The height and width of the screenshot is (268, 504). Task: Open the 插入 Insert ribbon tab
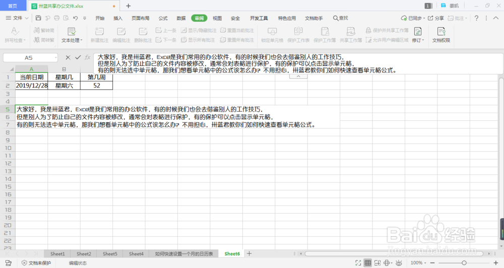click(118, 18)
